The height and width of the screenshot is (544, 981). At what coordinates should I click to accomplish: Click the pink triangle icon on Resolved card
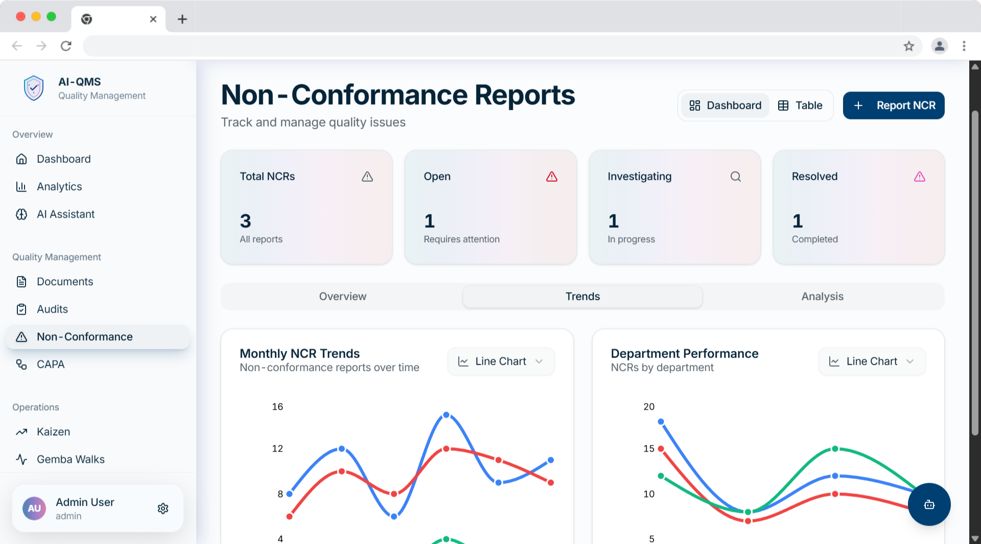click(x=920, y=176)
